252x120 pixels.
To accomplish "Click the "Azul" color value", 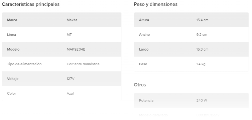I will 70,93.
